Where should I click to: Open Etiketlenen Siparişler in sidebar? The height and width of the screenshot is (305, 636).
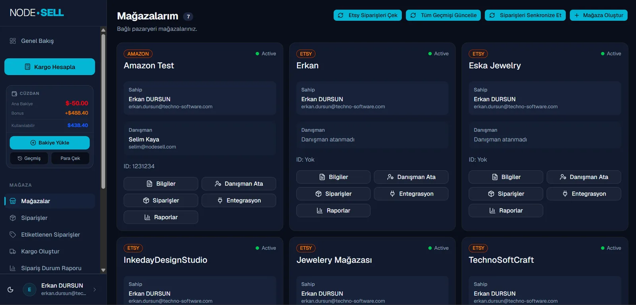(x=50, y=234)
